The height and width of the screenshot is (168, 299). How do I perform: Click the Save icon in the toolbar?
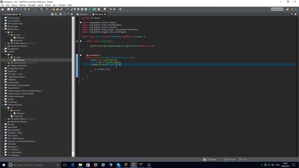[8, 9]
